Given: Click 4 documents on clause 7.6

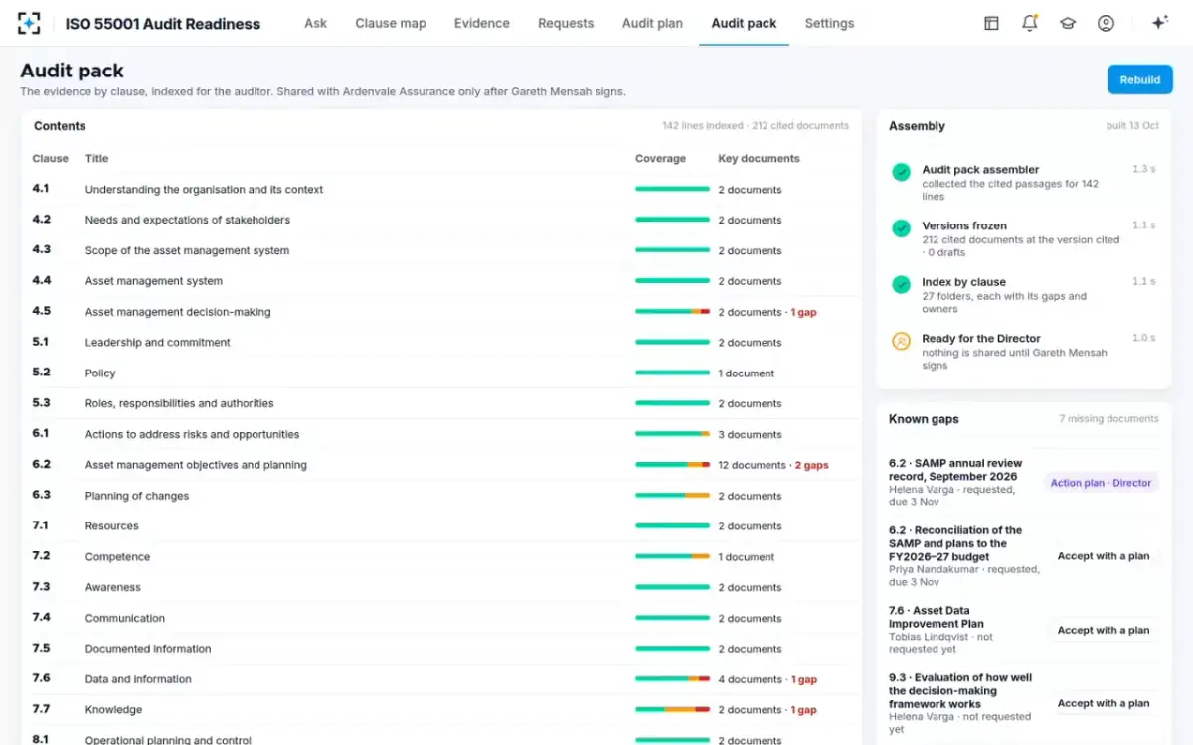Looking at the screenshot, I should 750,679.
